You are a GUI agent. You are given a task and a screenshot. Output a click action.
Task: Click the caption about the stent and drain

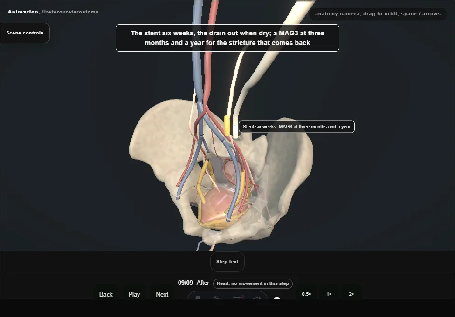coord(227,38)
